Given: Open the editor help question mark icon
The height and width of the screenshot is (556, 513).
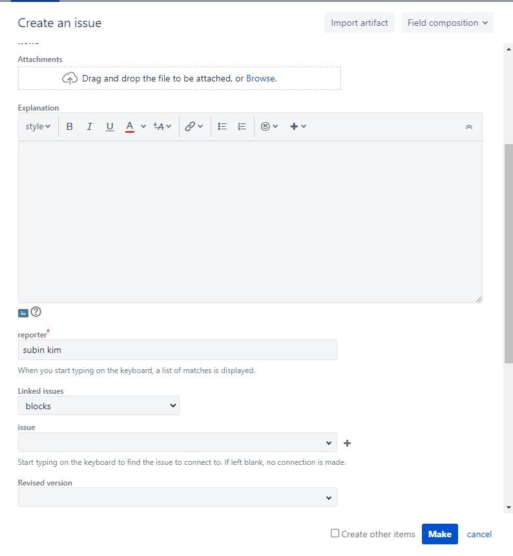Looking at the screenshot, I should (x=36, y=312).
